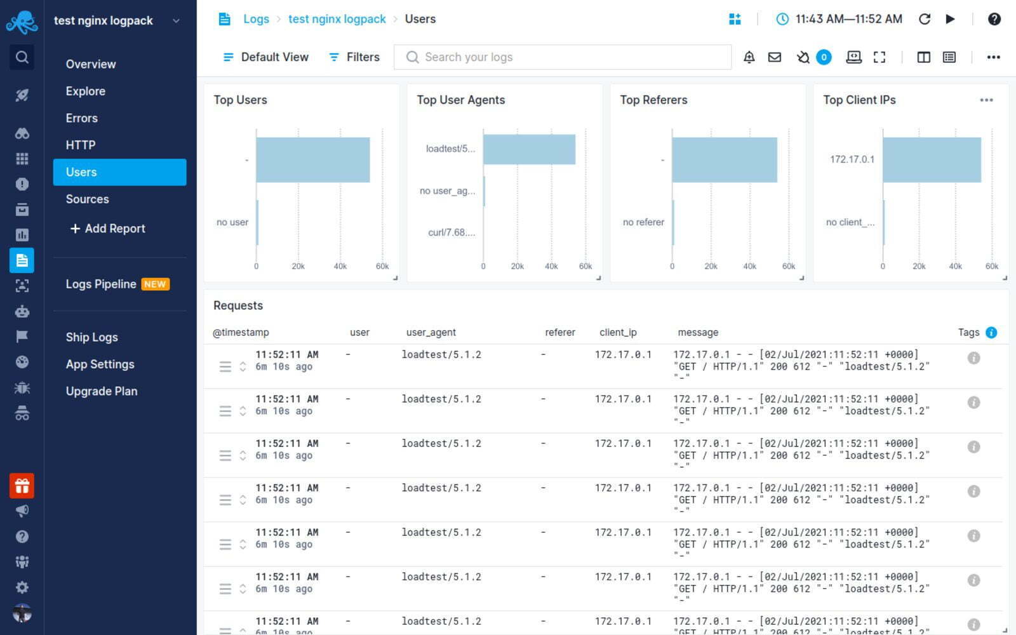The height and width of the screenshot is (635, 1016).
Task: Open the help question mark icon
Action: tap(994, 19)
